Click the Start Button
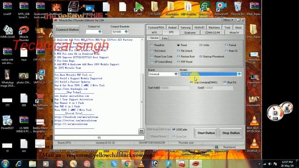The width and height of the screenshot is (299, 168). (x=206, y=133)
